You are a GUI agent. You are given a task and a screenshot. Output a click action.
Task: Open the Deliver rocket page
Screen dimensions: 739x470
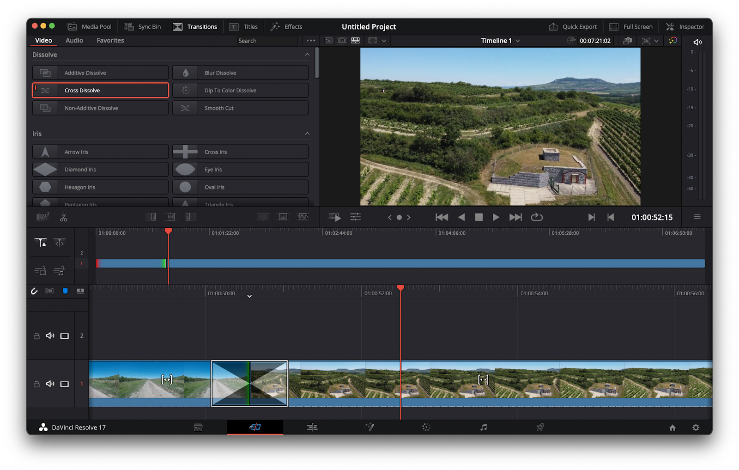[540, 427]
